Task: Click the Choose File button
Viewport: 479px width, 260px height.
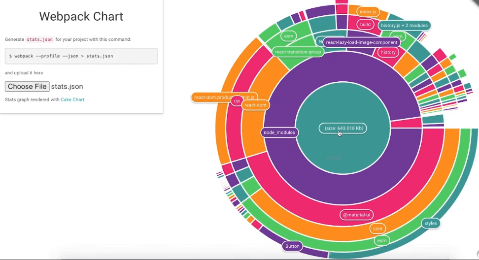Action: tap(27, 86)
